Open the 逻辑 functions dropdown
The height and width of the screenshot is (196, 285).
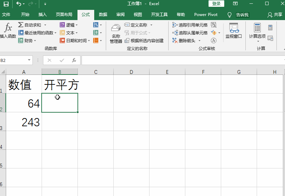(x=69, y=25)
